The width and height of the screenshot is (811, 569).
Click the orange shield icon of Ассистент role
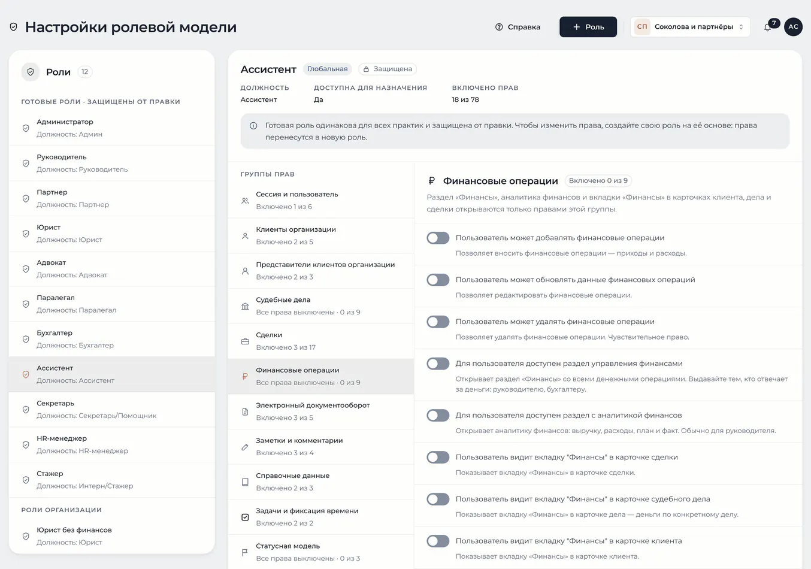click(26, 374)
